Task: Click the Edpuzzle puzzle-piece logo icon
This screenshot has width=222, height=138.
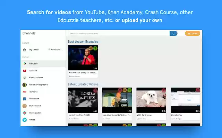Action: 25,63
